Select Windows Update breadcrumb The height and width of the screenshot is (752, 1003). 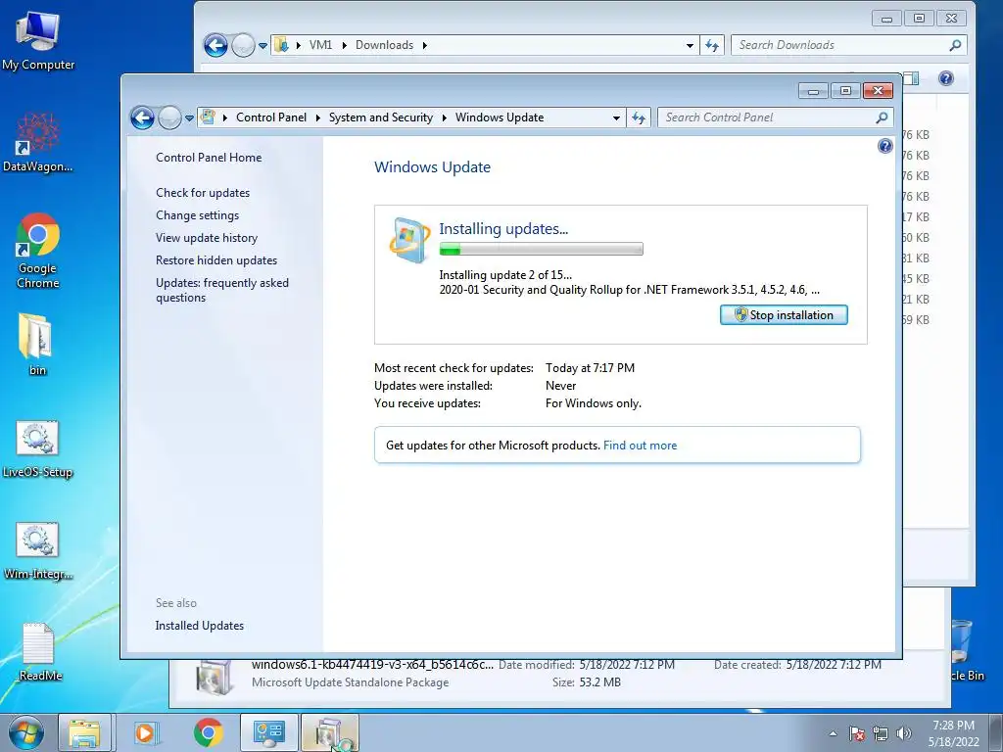500,117
